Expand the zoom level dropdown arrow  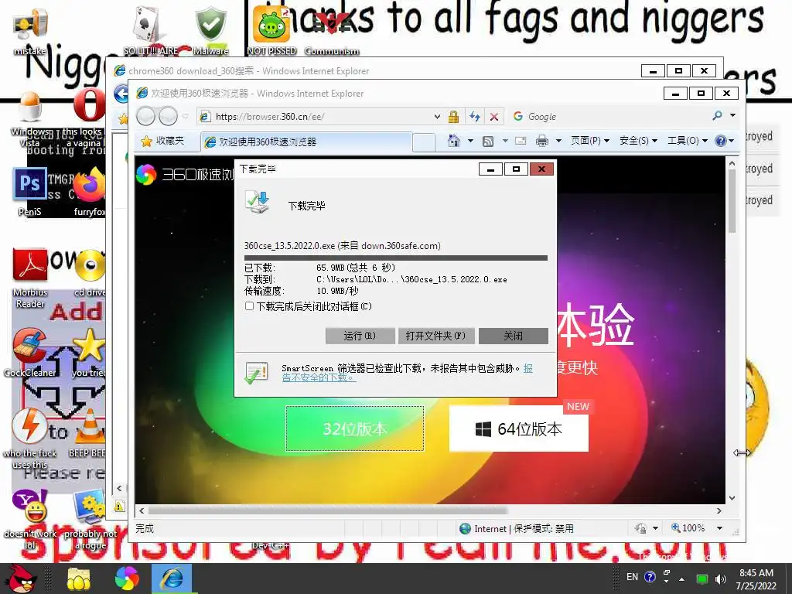point(719,528)
